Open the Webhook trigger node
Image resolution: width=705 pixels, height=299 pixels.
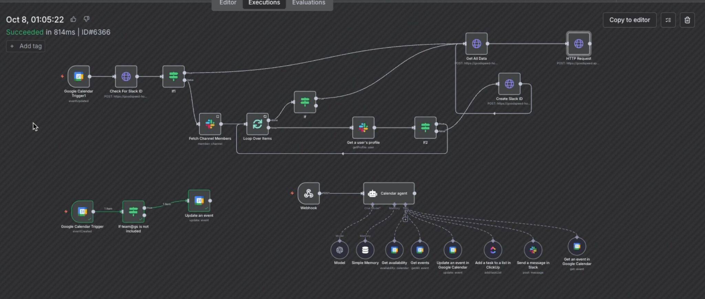308,194
